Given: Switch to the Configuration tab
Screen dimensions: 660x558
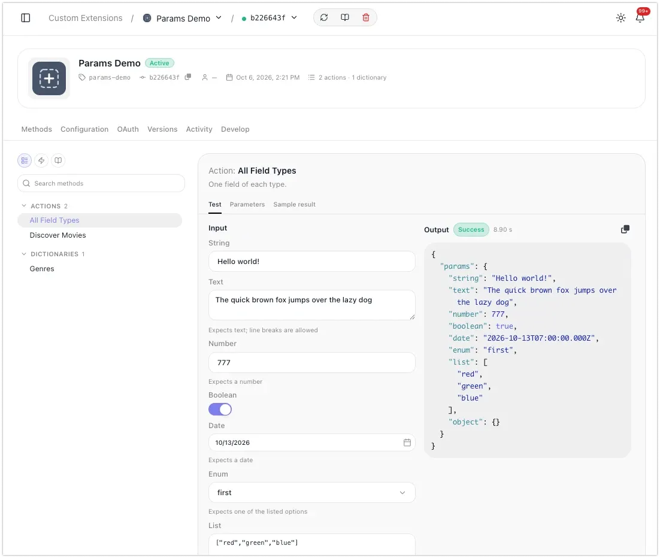Looking at the screenshot, I should (x=84, y=129).
